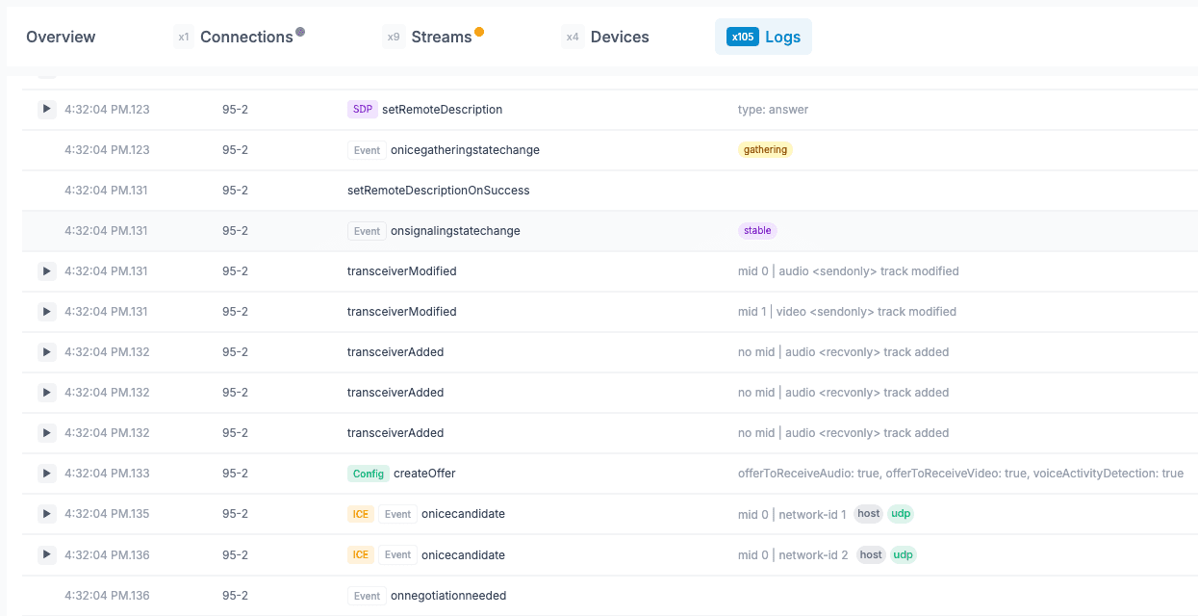Screen dimensions: 1198x616
Task: Select the Logs tab
Action: pos(782,38)
